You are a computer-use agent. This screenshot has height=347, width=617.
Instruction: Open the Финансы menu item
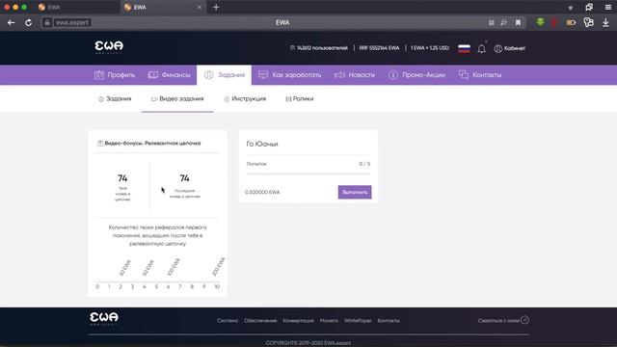pos(170,75)
